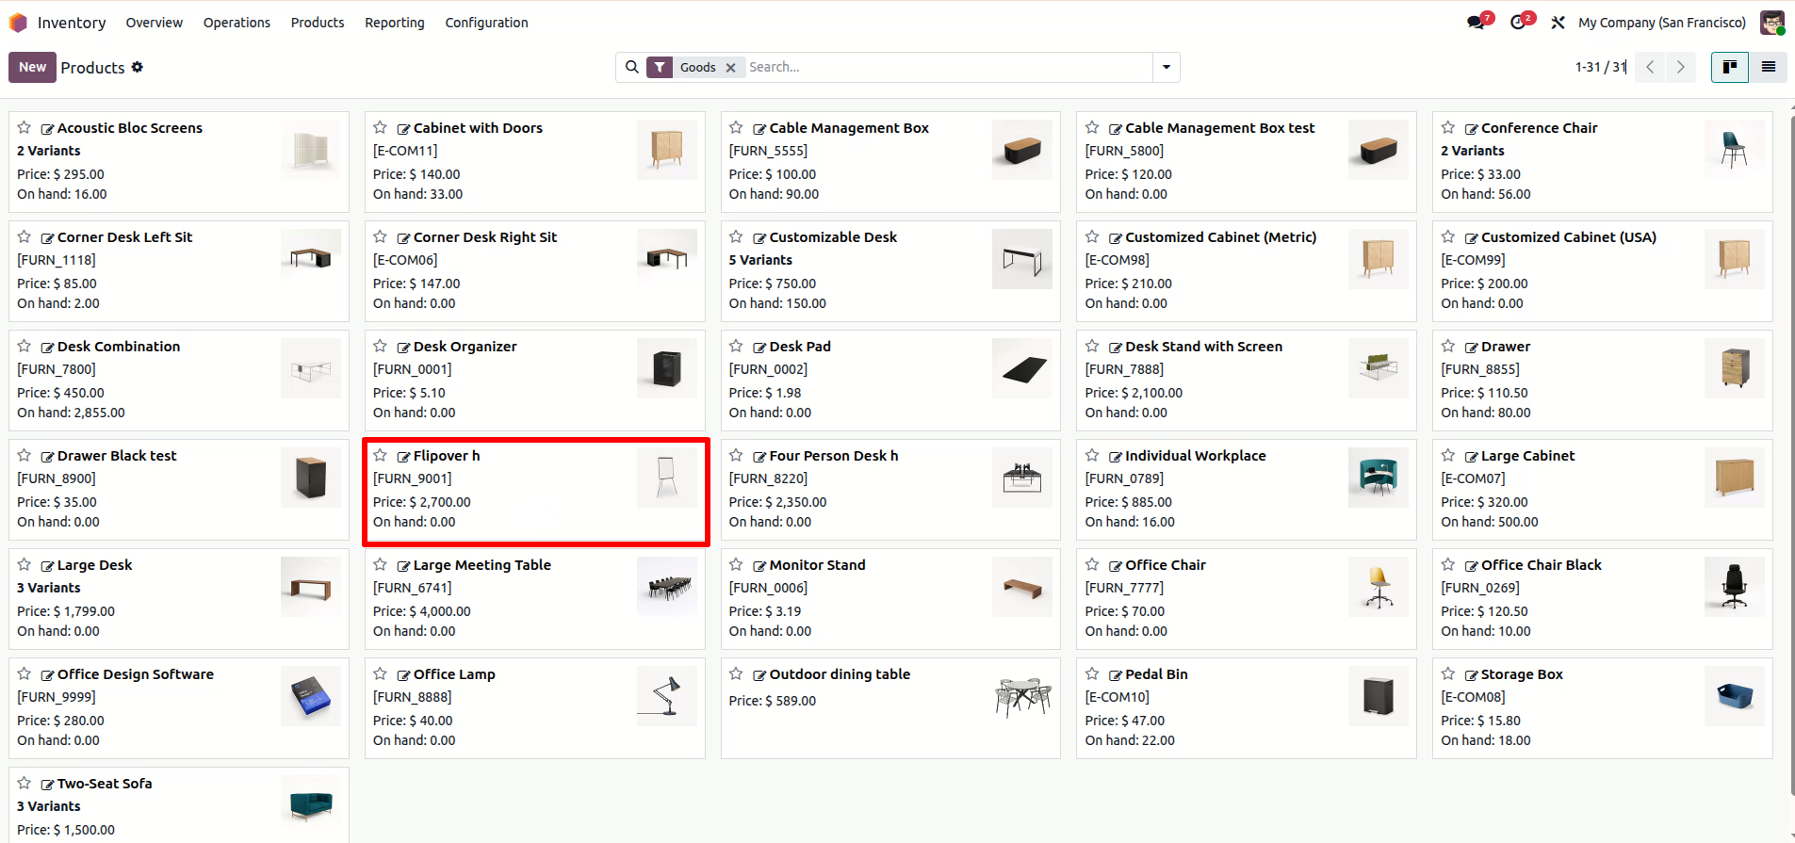Image resolution: width=1795 pixels, height=843 pixels.
Task: Mark Acoustic Bloc Screens as favorite
Action: [x=24, y=127]
